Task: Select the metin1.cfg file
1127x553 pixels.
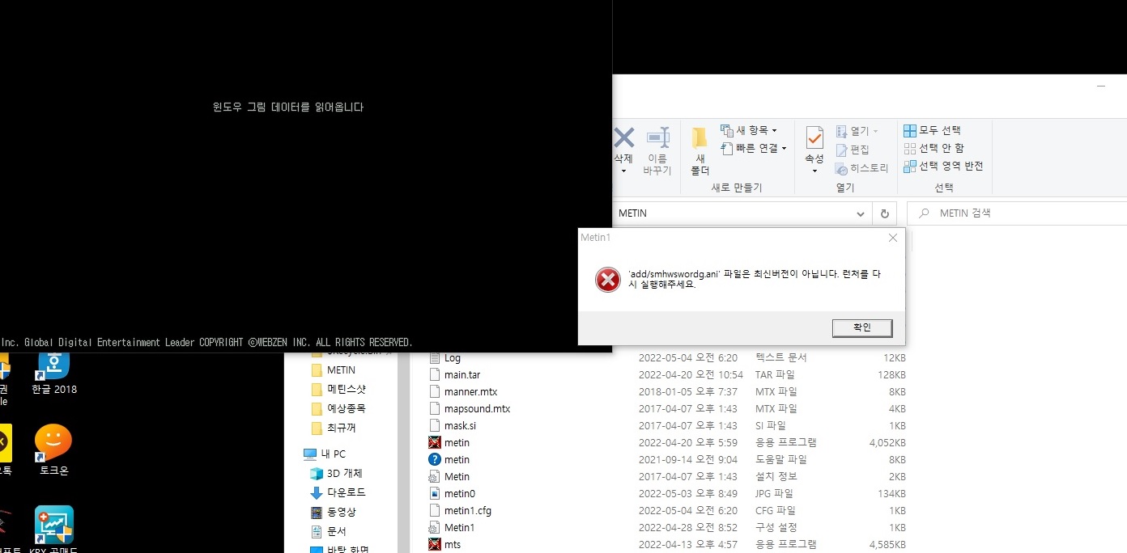Action: (467, 510)
